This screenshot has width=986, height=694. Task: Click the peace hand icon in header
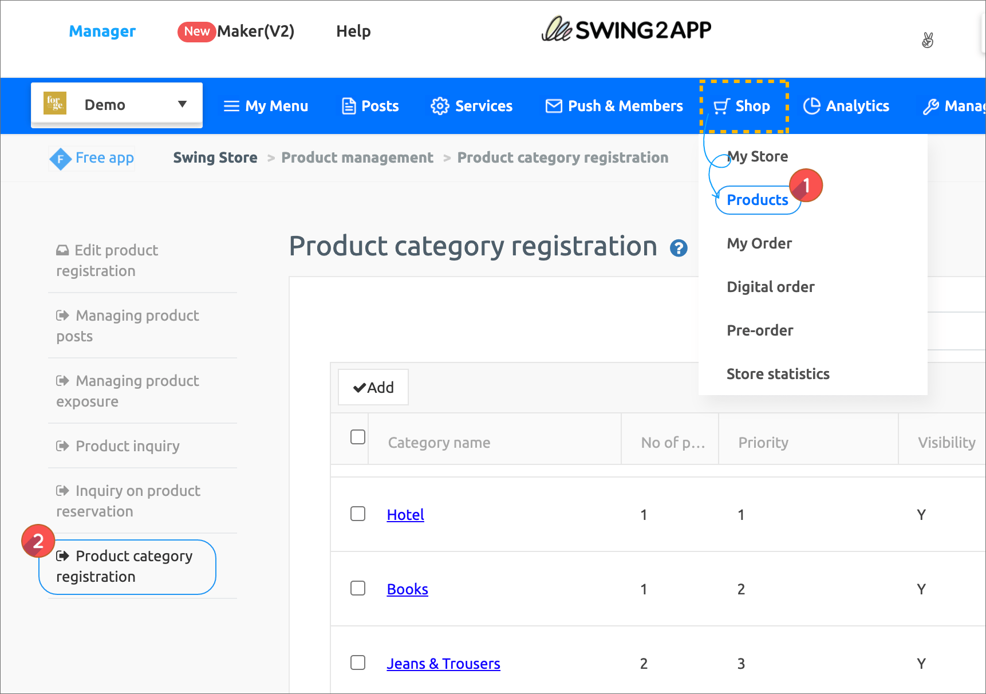(928, 40)
